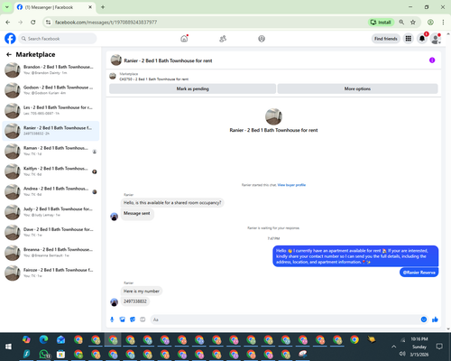Open the Chrome tab search dropdown

coord(7,7)
